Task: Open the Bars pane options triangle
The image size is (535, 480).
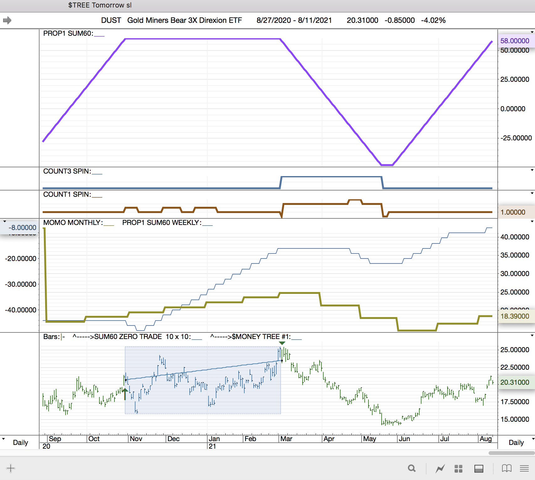Action: tap(532, 336)
